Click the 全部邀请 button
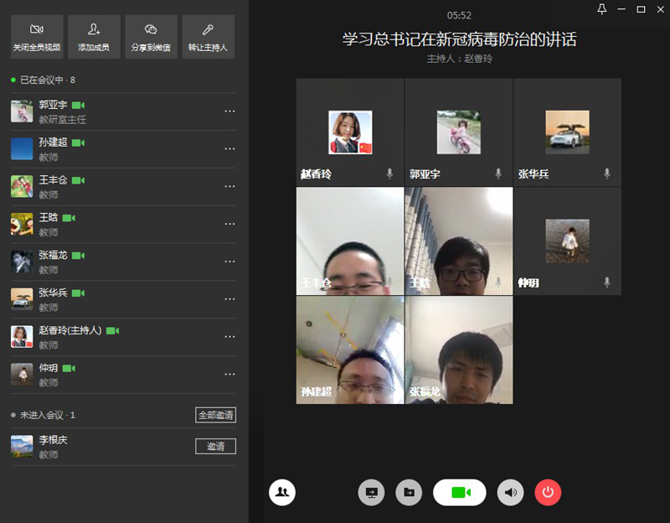Image resolution: width=670 pixels, height=523 pixels. (215, 415)
